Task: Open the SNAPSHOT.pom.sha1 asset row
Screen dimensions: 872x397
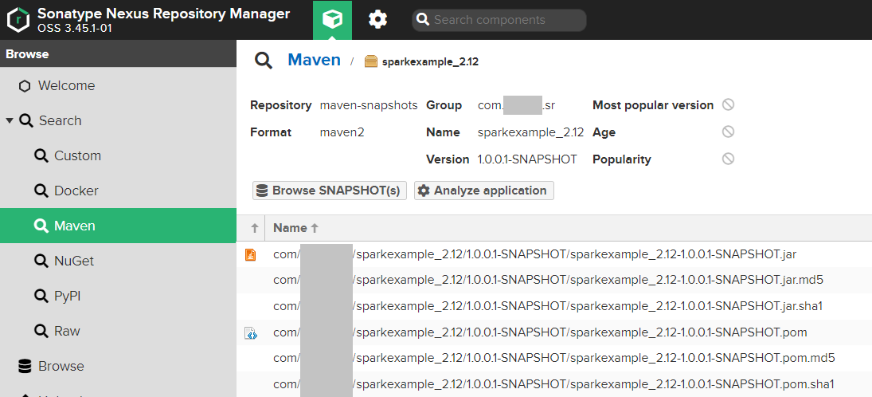Action: (554, 384)
